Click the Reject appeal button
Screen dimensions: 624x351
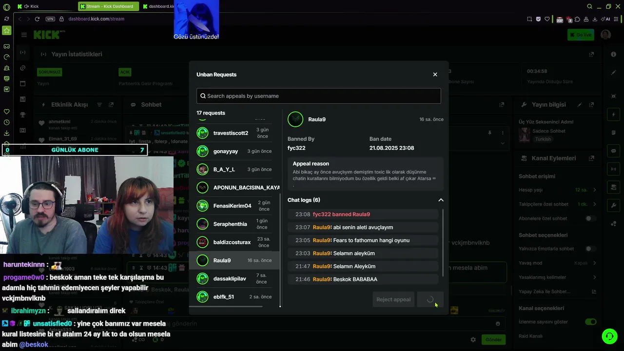[393, 299]
